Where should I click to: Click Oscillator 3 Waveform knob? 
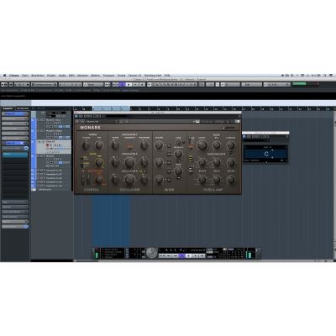point(144,180)
